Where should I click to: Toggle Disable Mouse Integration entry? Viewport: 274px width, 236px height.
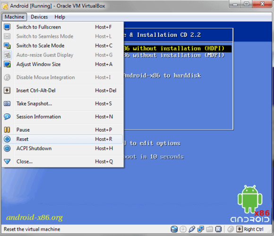pos(63,77)
